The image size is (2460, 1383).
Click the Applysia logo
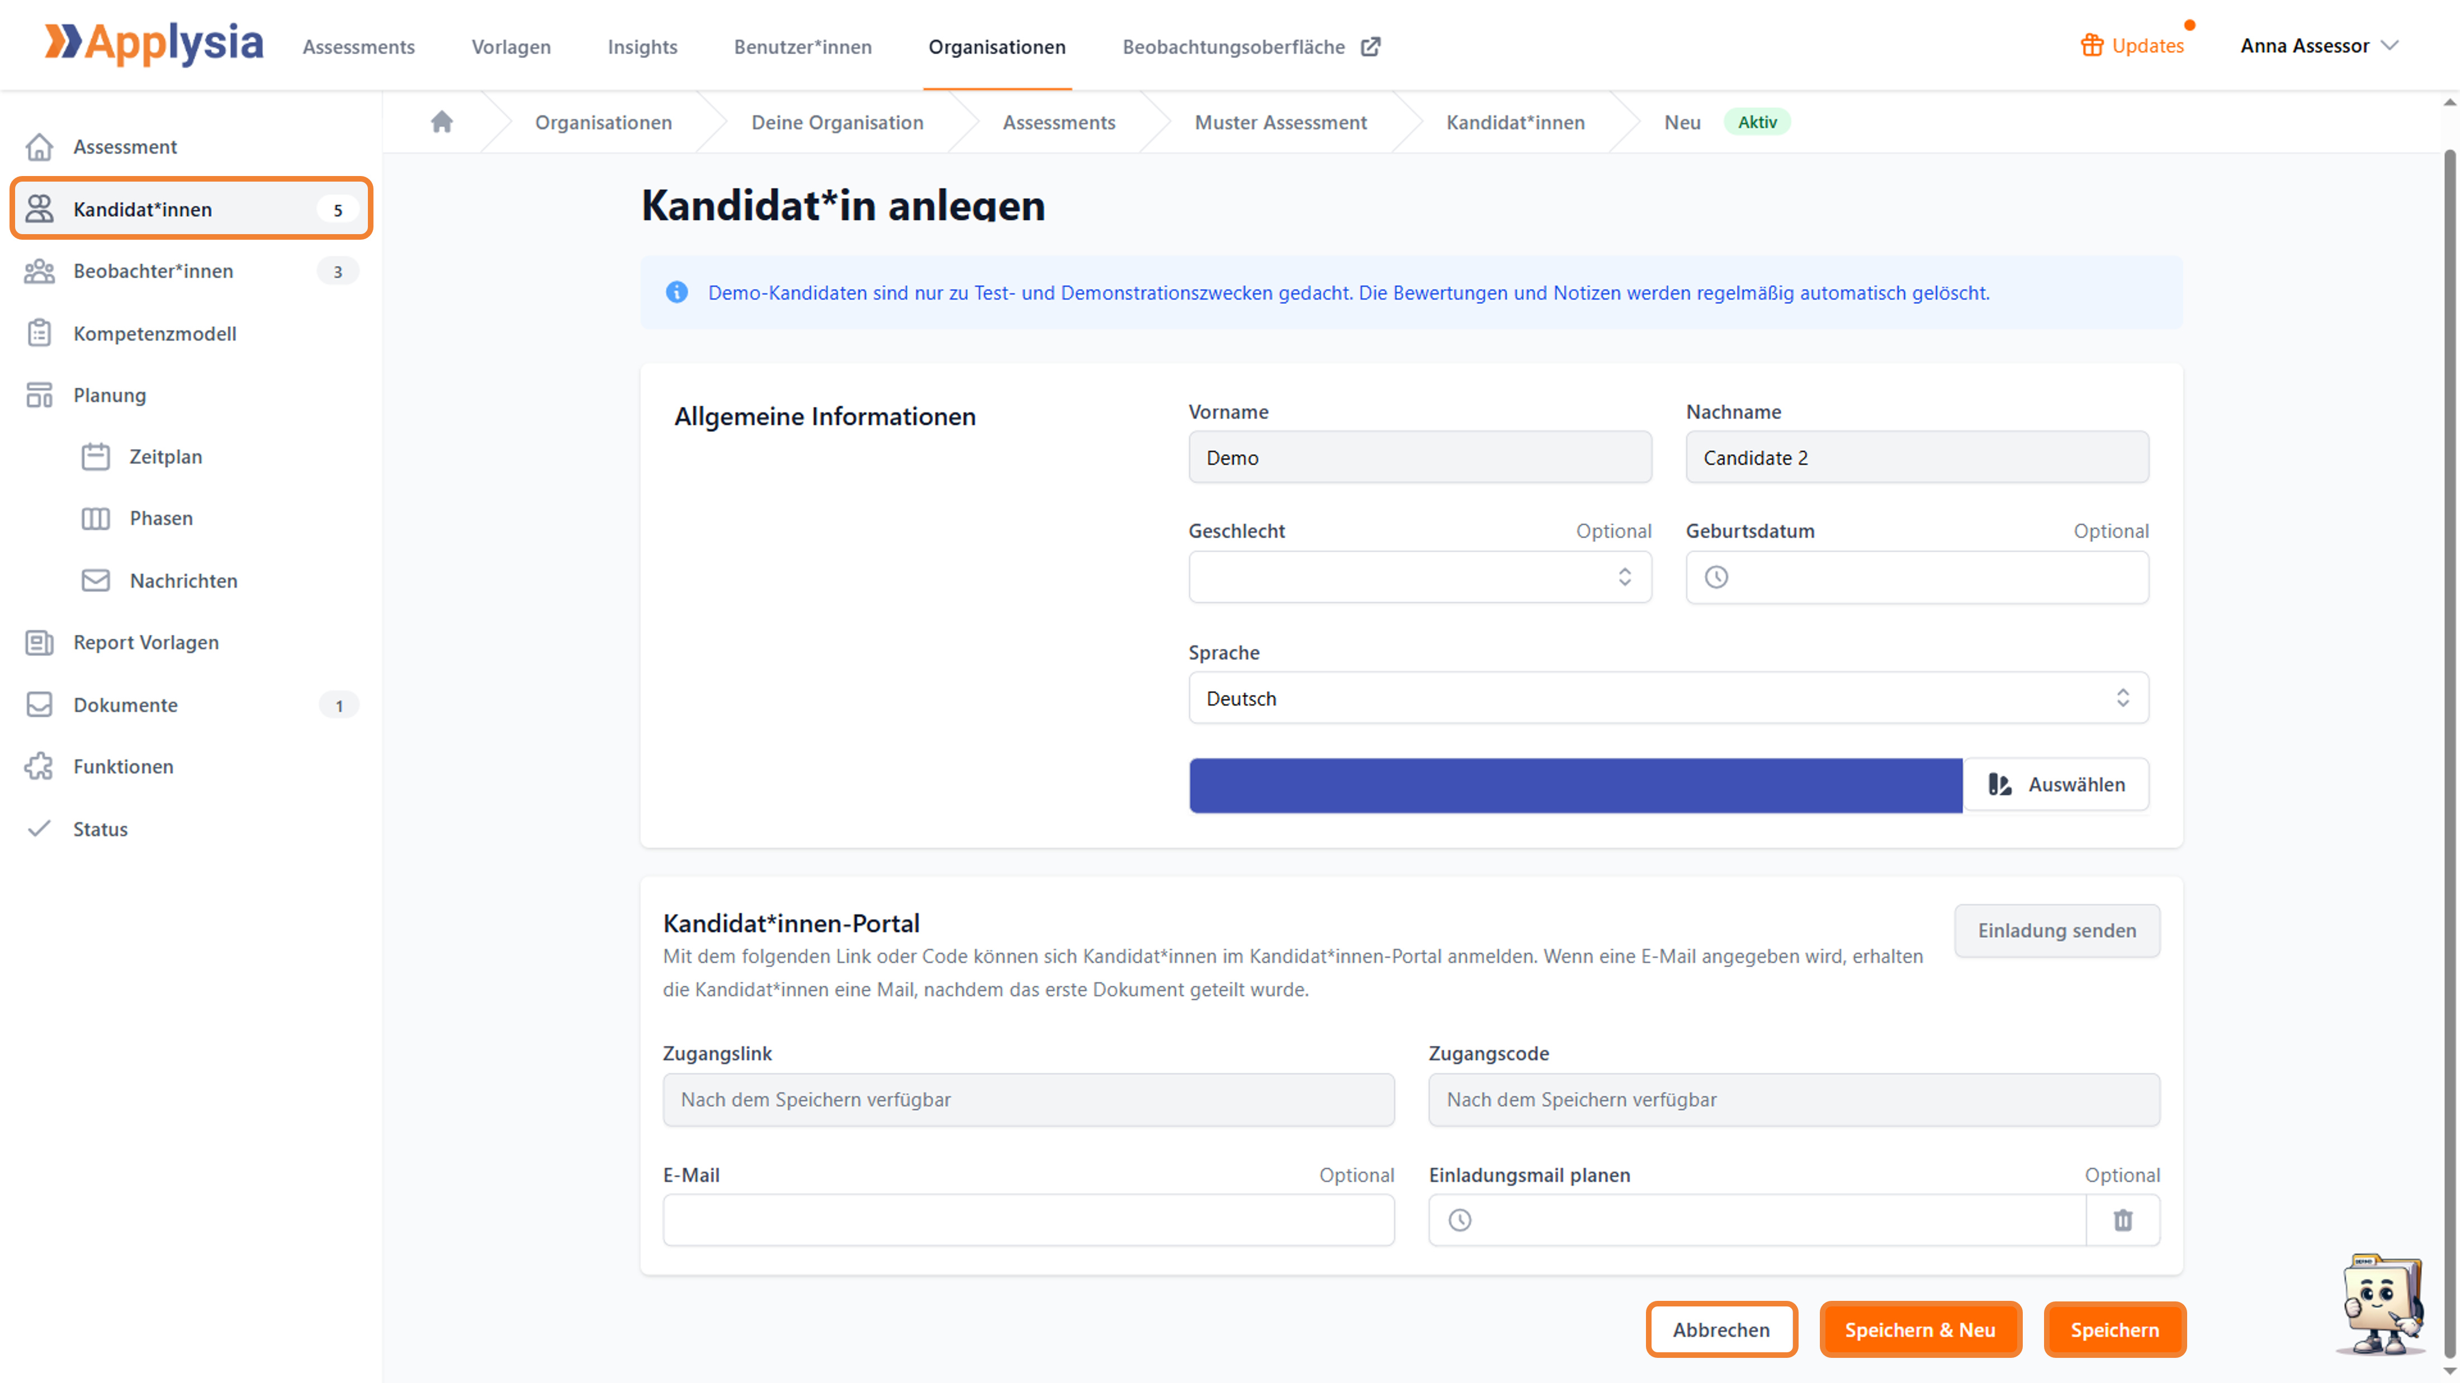(x=154, y=44)
